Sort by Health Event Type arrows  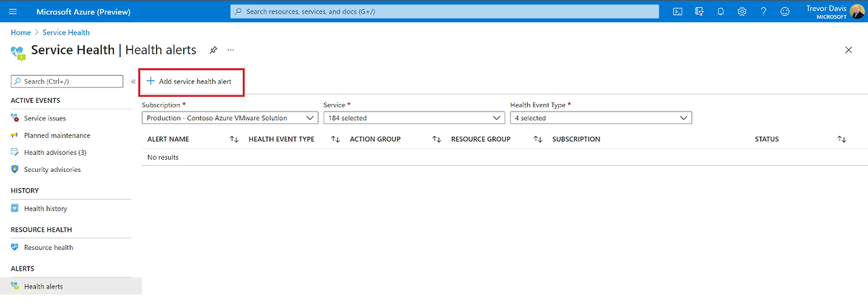click(x=335, y=139)
